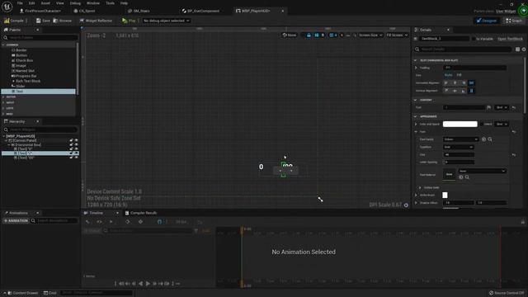Collapse the Common palette category
This screenshot has height=297, width=528.
pyautogui.click(x=3, y=45)
